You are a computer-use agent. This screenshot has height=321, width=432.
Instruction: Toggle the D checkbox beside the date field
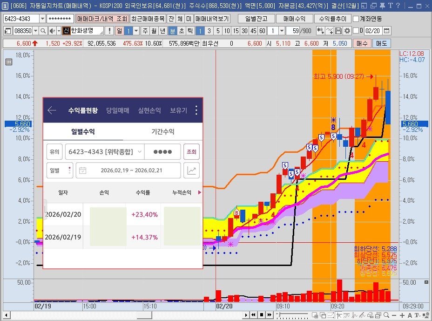pyautogui.click(x=356, y=31)
